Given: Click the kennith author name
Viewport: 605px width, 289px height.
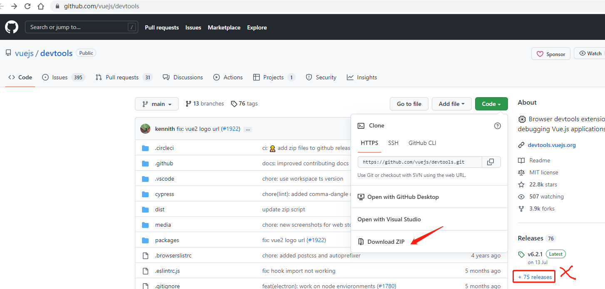Looking at the screenshot, I should click(165, 129).
